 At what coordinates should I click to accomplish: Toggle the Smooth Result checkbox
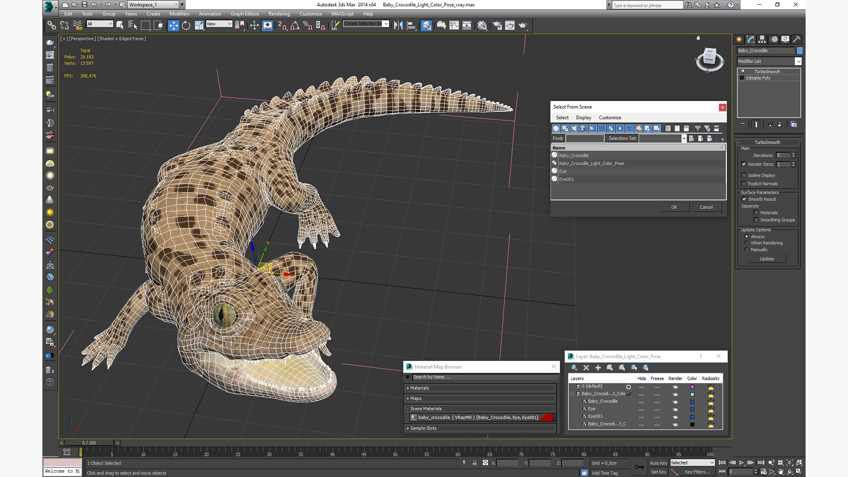point(744,199)
